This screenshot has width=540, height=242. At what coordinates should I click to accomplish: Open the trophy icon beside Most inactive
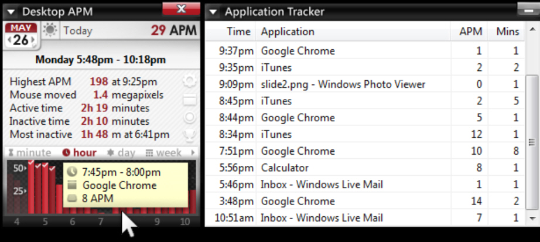pyautogui.click(x=189, y=135)
